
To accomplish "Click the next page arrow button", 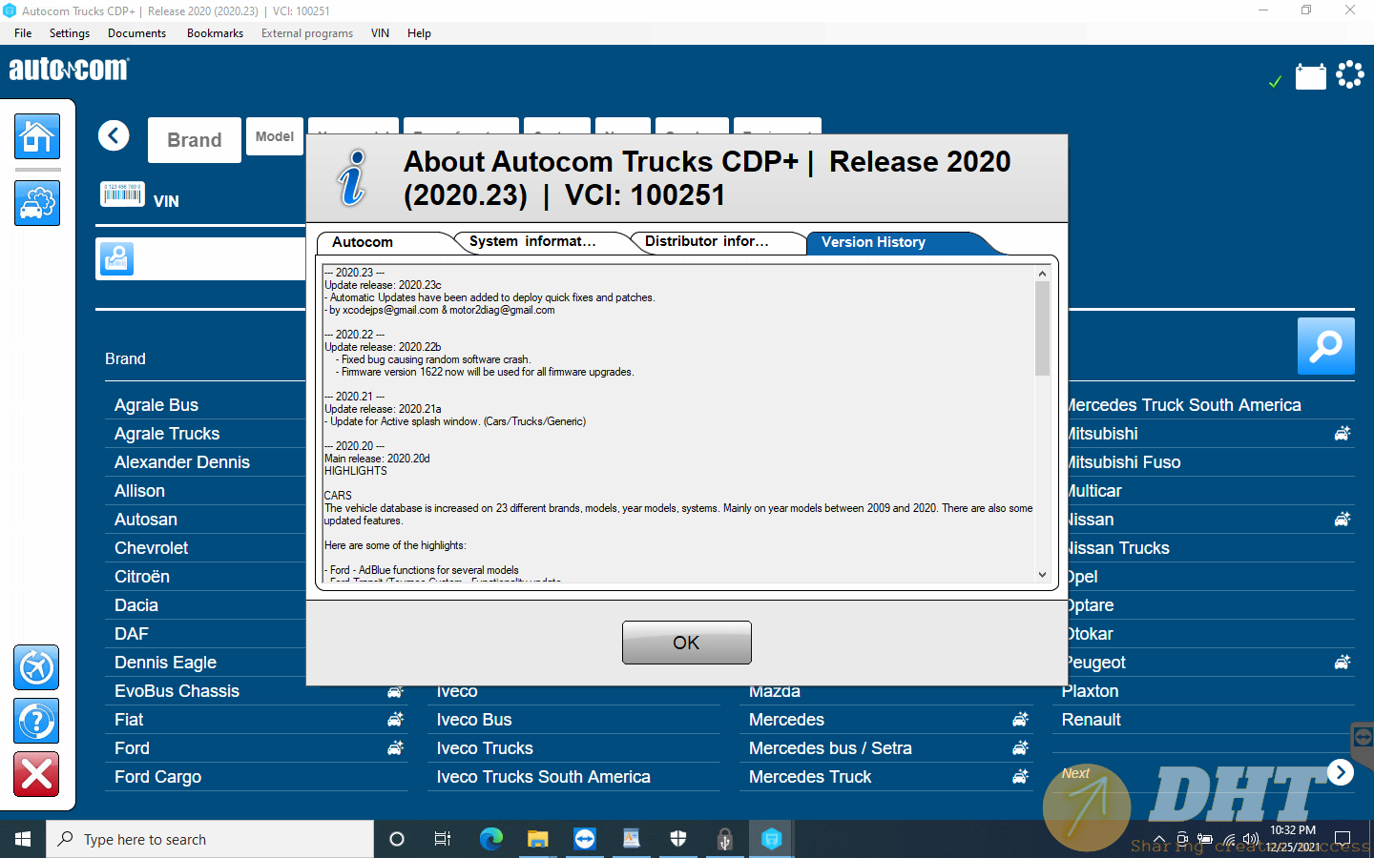I will click(x=1341, y=772).
